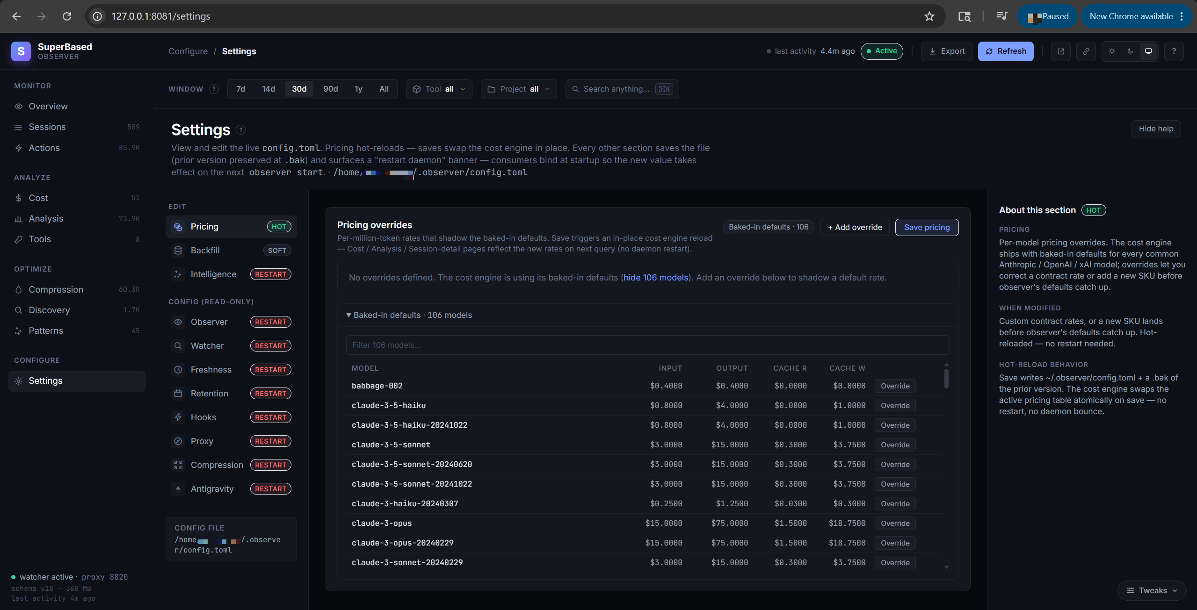Viewport: 1197px width, 610px height.
Task: Click the Watcher magnifier icon
Action: pos(178,346)
